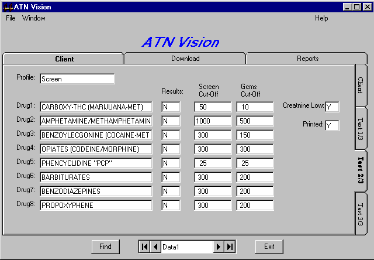Click Drug6 name field BARBITURATES

[x=96, y=177]
